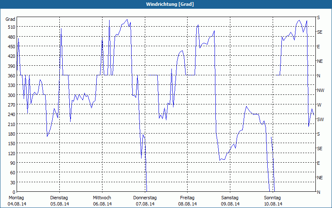Click the y-axis value 240

12,114
